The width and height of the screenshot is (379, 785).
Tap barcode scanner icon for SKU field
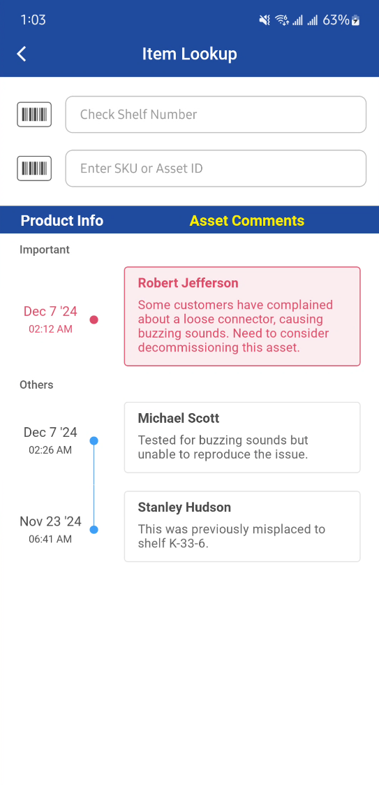(34, 168)
